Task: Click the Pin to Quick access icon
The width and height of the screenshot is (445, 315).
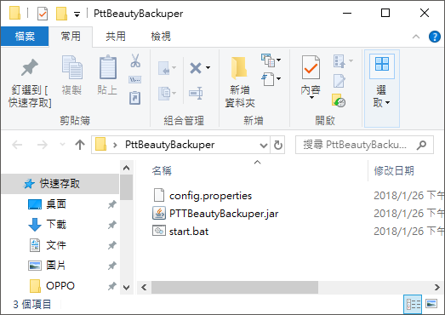Action: click(30, 67)
